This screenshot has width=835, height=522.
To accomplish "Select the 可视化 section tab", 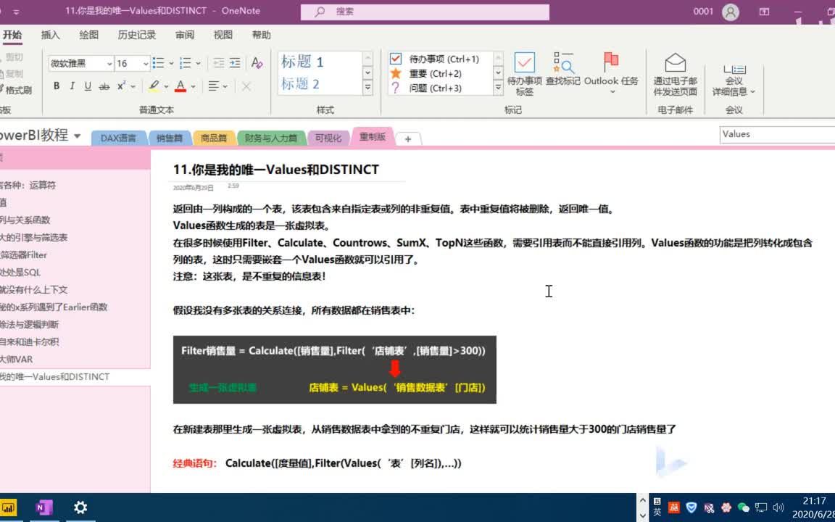I will [x=328, y=137].
